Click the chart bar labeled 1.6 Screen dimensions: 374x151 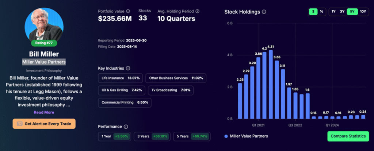308,106
